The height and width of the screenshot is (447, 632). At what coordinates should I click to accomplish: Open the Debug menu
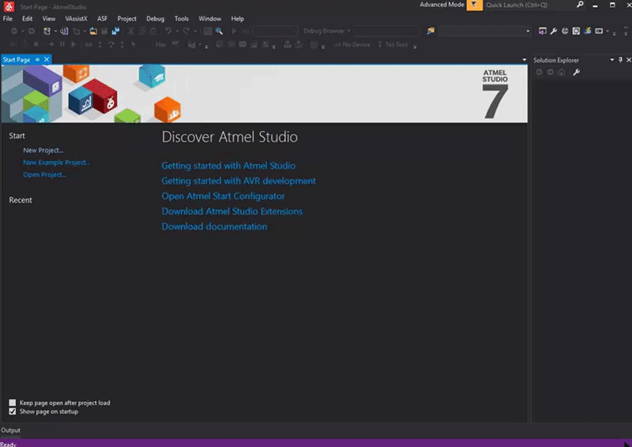click(x=155, y=18)
